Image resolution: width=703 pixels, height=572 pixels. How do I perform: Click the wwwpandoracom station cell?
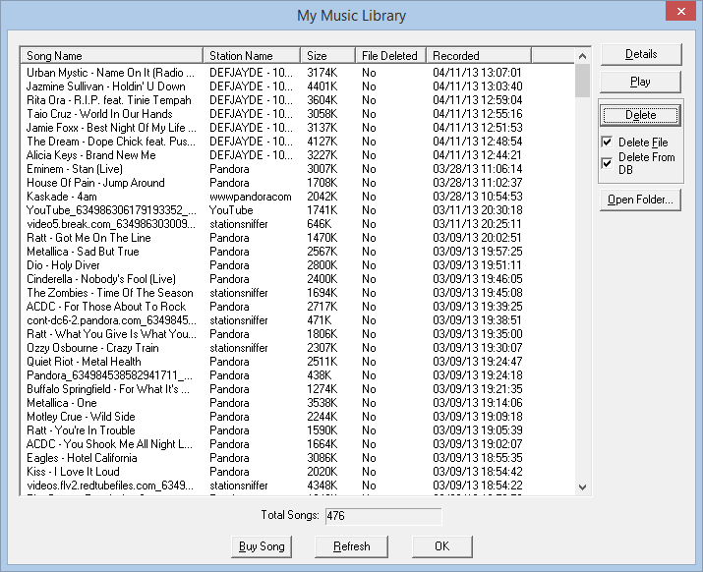click(250, 197)
